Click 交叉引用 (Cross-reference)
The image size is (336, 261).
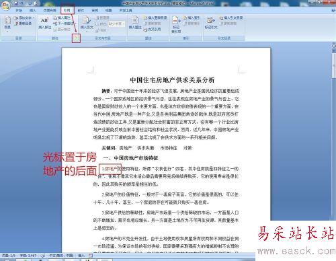coord(153,29)
